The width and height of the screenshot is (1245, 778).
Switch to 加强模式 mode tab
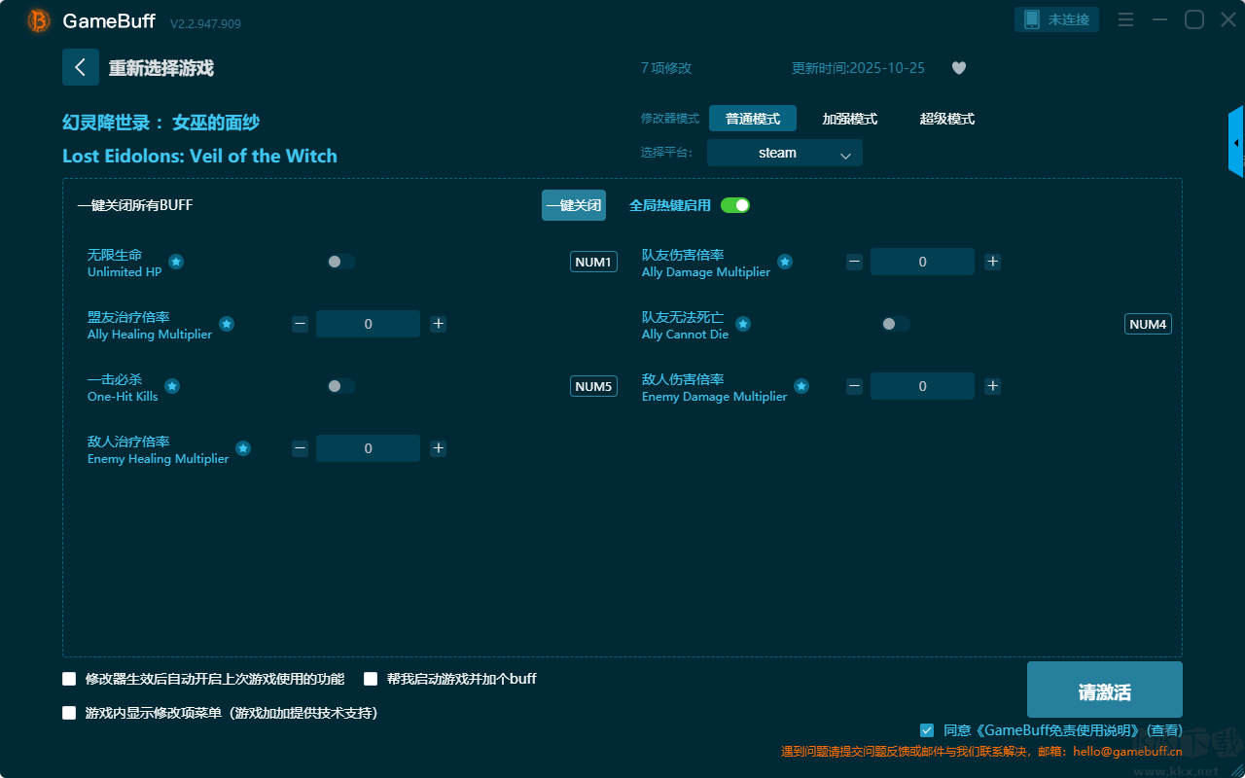(x=850, y=119)
